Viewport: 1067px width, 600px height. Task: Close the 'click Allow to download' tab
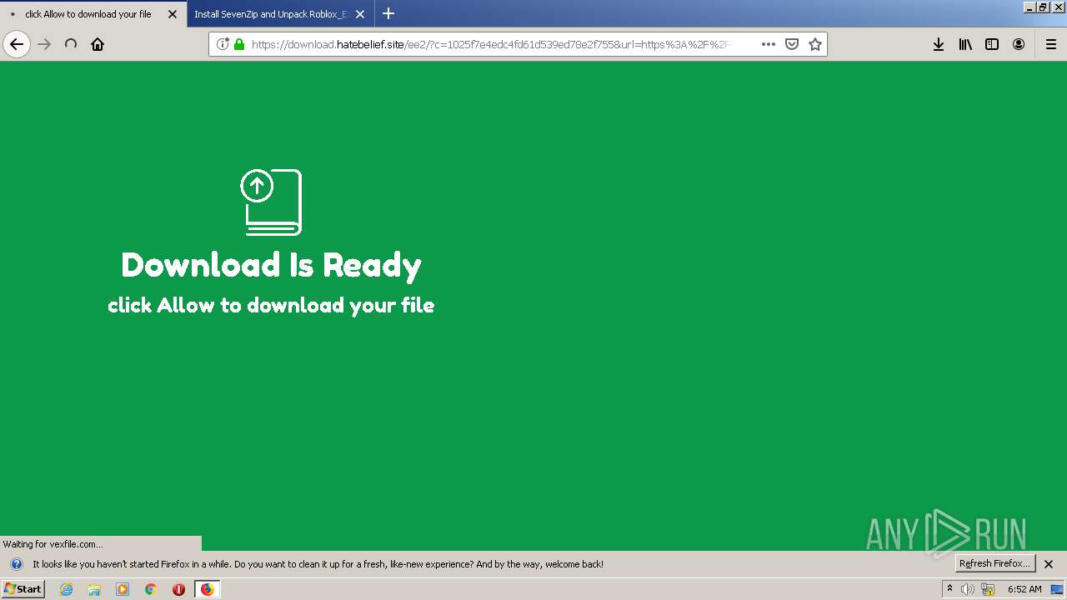tap(173, 14)
